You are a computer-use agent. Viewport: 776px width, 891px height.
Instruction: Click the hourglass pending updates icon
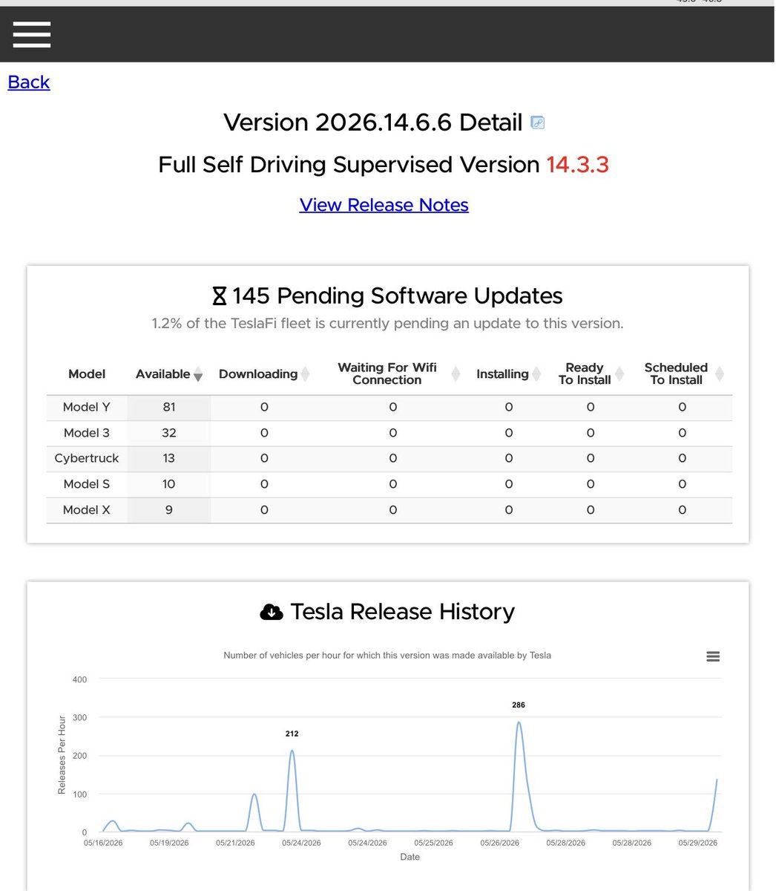[x=219, y=296]
